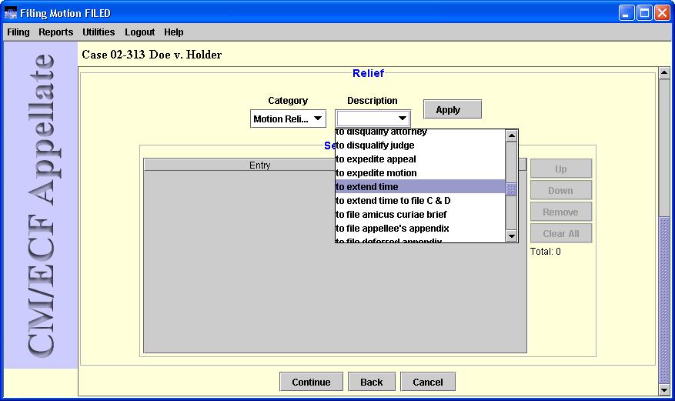Open the Help menu
The height and width of the screenshot is (401, 675).
click(x=173, y=32)
